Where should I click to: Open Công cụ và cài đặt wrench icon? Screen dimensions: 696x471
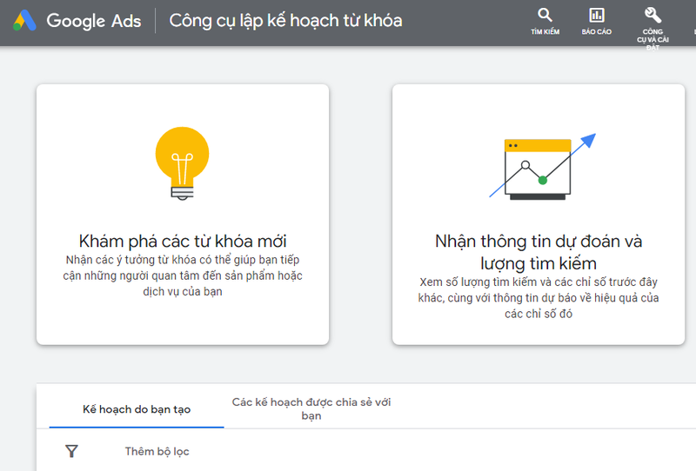652,15
